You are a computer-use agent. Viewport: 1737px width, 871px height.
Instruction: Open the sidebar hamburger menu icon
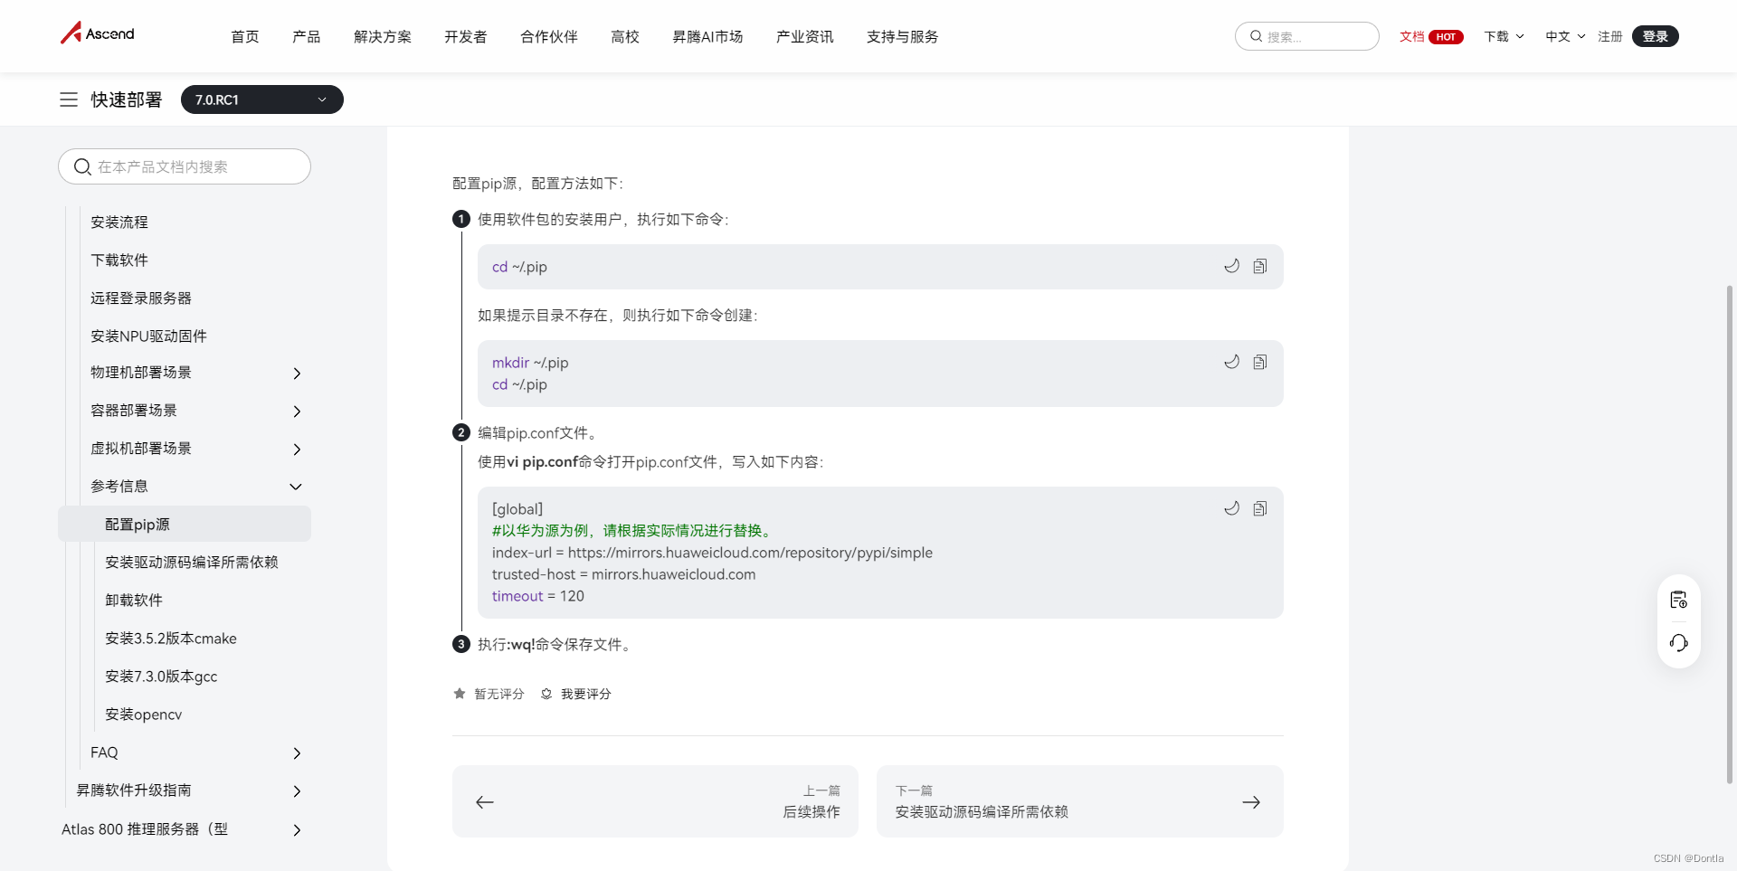click(x=69, y=99)
